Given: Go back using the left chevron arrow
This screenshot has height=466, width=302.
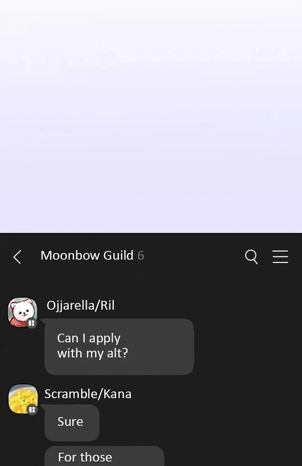Looking at the screenshot, I should pos(17,257).
